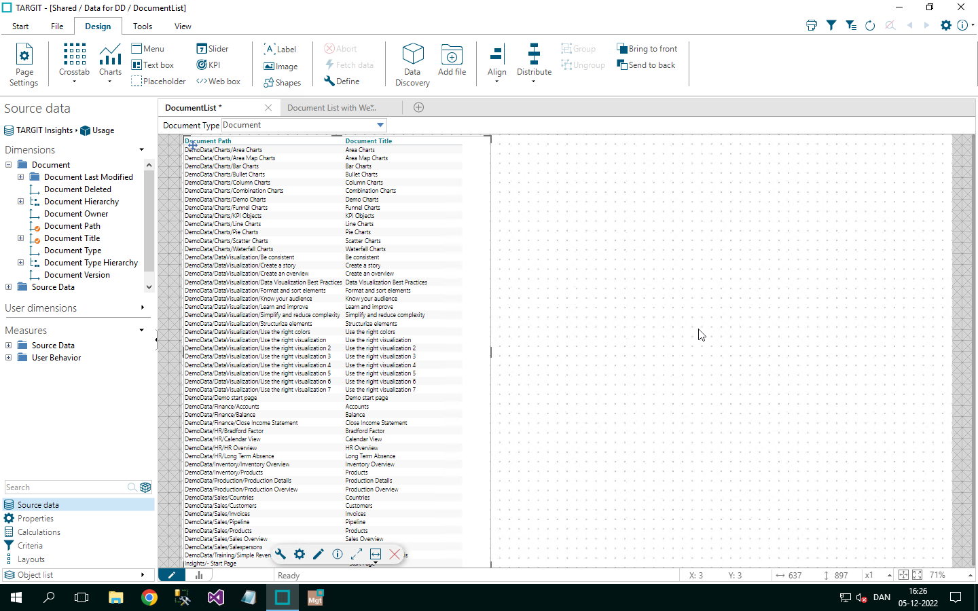Insert Shapes object
Image resolution: width=978 pixels, height=611 pixels.
tap(283, 83)
